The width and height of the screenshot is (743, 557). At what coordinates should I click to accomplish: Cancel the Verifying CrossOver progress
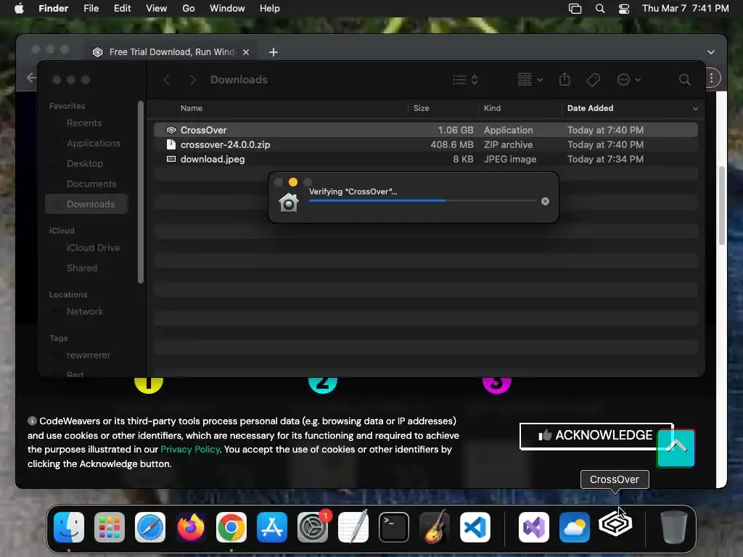545,202
